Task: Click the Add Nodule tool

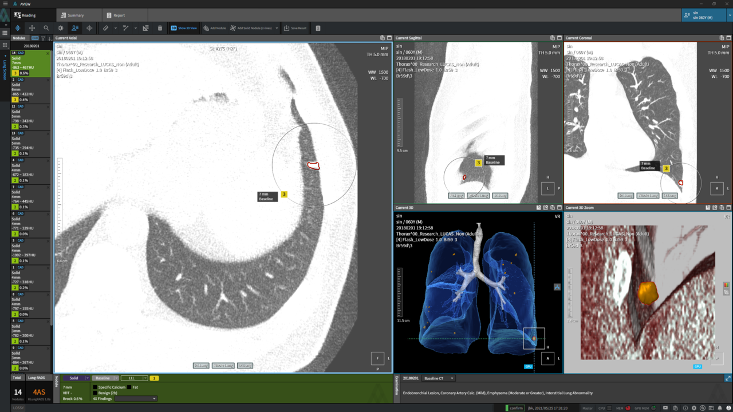Action: click(214, 28)
